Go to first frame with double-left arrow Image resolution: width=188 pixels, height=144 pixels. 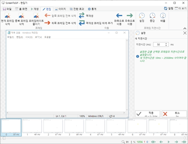(x=153, y=142)
